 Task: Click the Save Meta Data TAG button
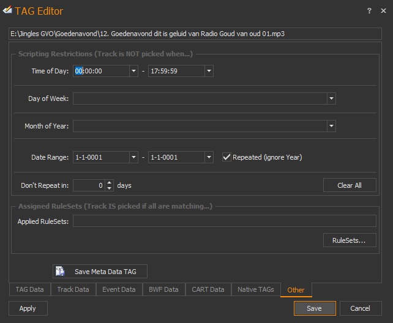click(x=100, y=272)
